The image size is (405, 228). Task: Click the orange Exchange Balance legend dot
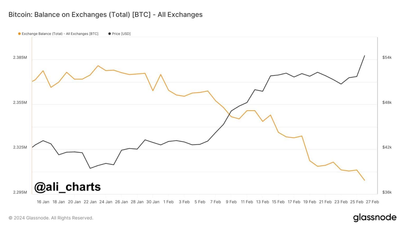[19, 34]
